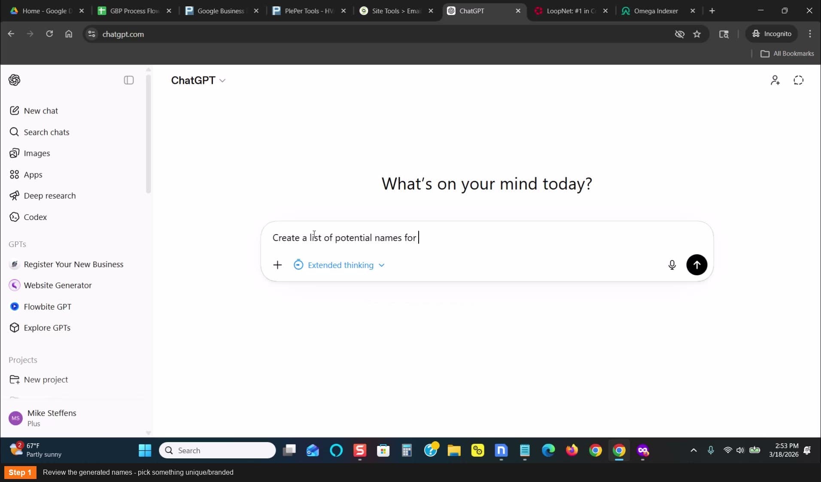Screen dimensions: 821x482
Task: Open Microsoft Edge from the taskbar
Action: [x=548, y=450]
